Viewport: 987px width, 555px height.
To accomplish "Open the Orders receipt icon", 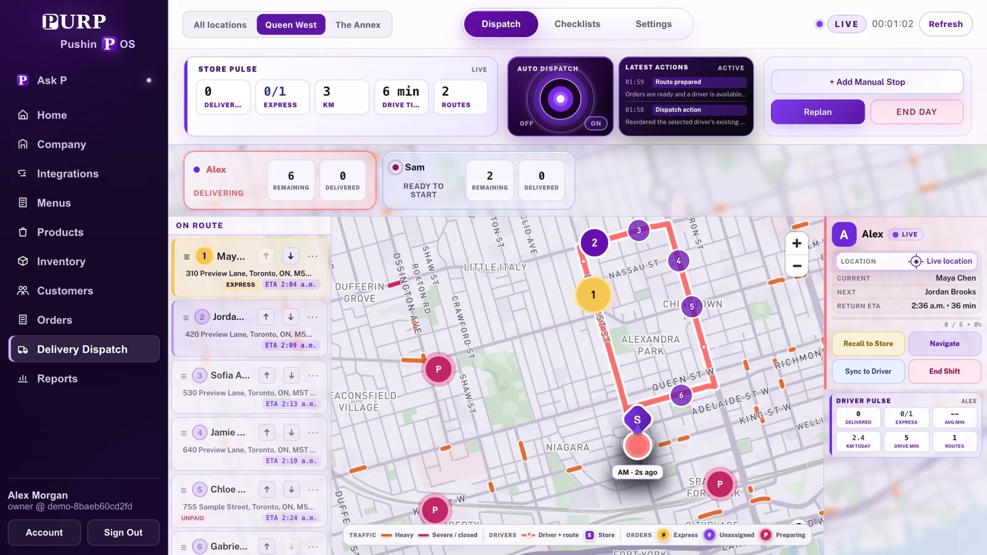I will pyautogui.click(x=23, y=319).
